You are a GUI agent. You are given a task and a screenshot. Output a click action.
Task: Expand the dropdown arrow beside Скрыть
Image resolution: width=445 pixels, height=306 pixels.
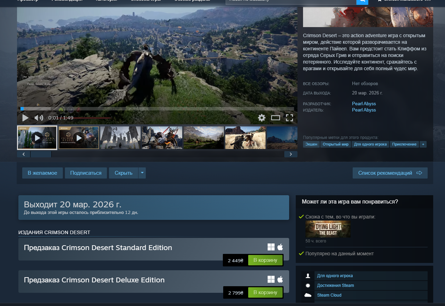(x=142, y=173)
